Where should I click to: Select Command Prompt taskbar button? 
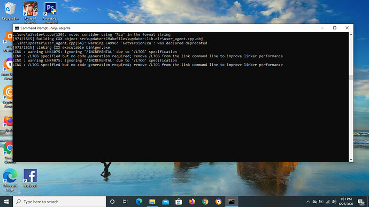pos(232,202)
